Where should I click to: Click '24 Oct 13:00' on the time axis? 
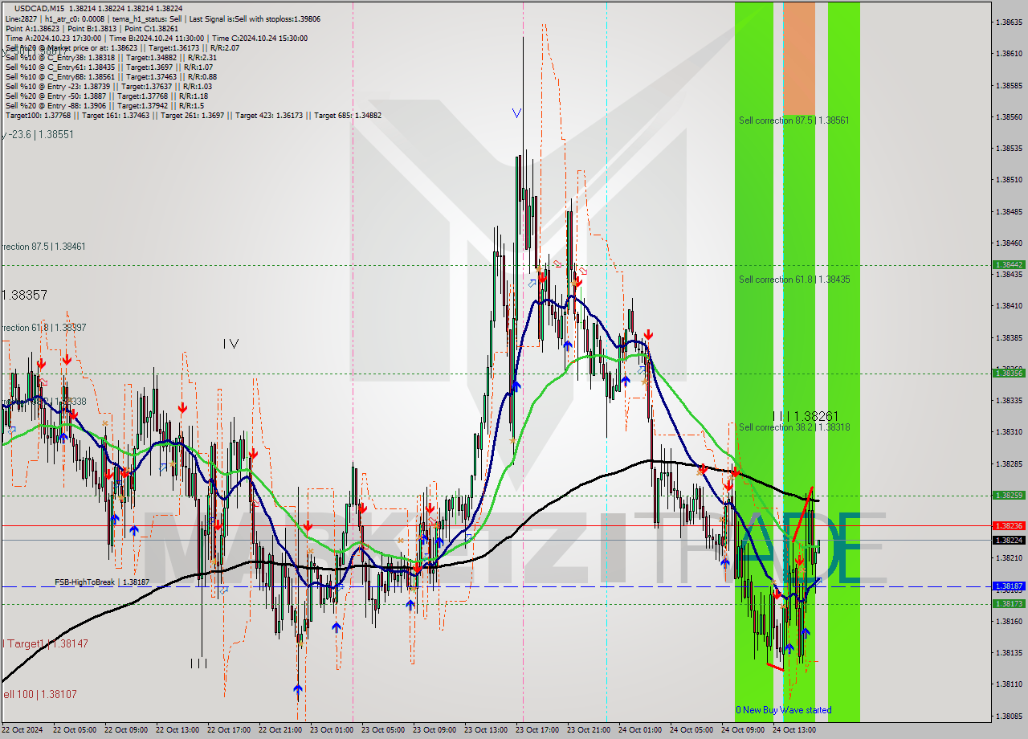click(x=794, y=730)
